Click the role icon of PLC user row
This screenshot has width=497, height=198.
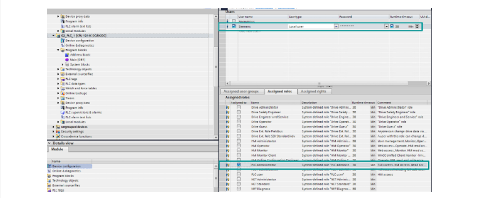227,175
